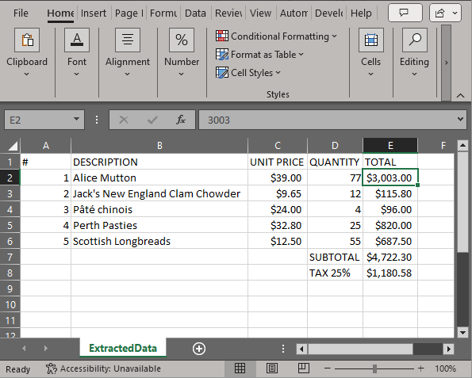Open the Cell Styles gallery
The image size is (472, 378).
[x=248, y=73]
